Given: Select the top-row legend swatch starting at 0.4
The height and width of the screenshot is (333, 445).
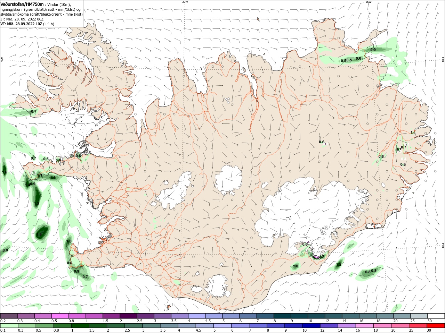Looking at the screenshot, I should [x=43, y=316].
